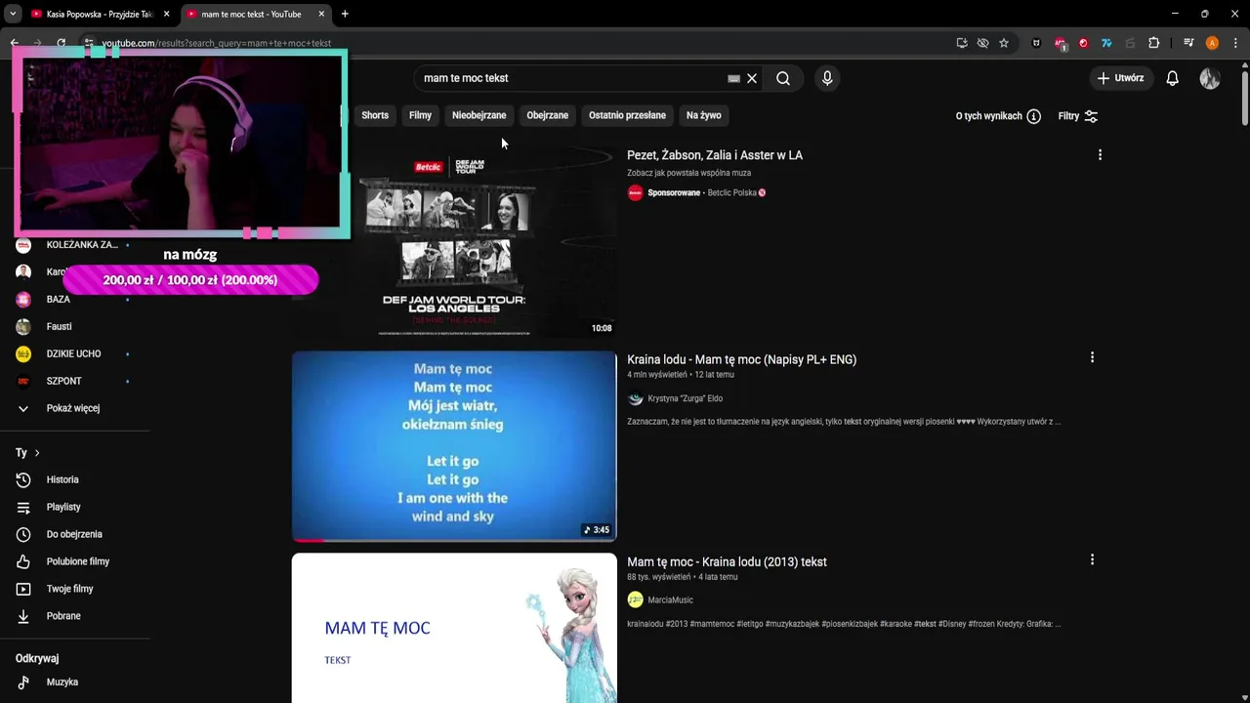Reload the page in browser toolbar
This screenshot has width=1250, height=703.
coord(61,43)
